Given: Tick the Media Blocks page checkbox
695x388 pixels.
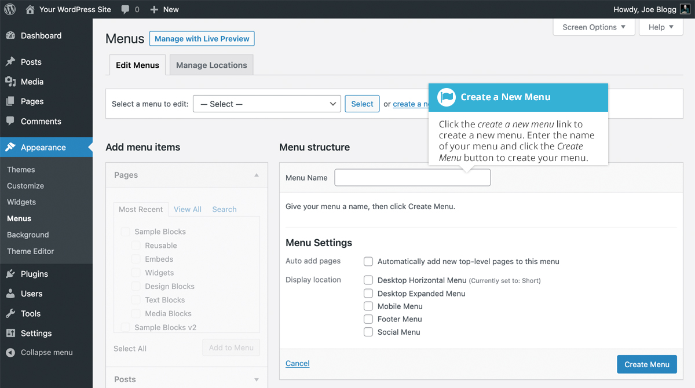Looking at the screenshot, I should pyautogui.click(x=136, y=313).
